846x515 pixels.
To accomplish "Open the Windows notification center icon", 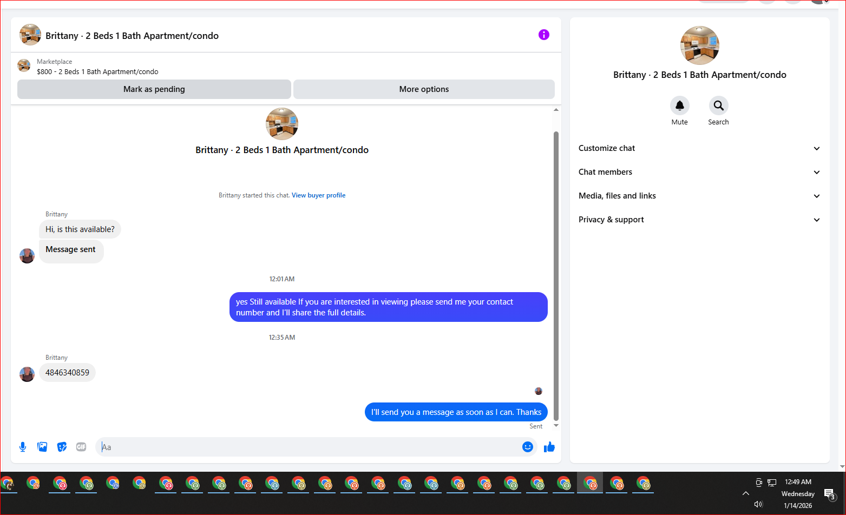I will click(830, 494).
